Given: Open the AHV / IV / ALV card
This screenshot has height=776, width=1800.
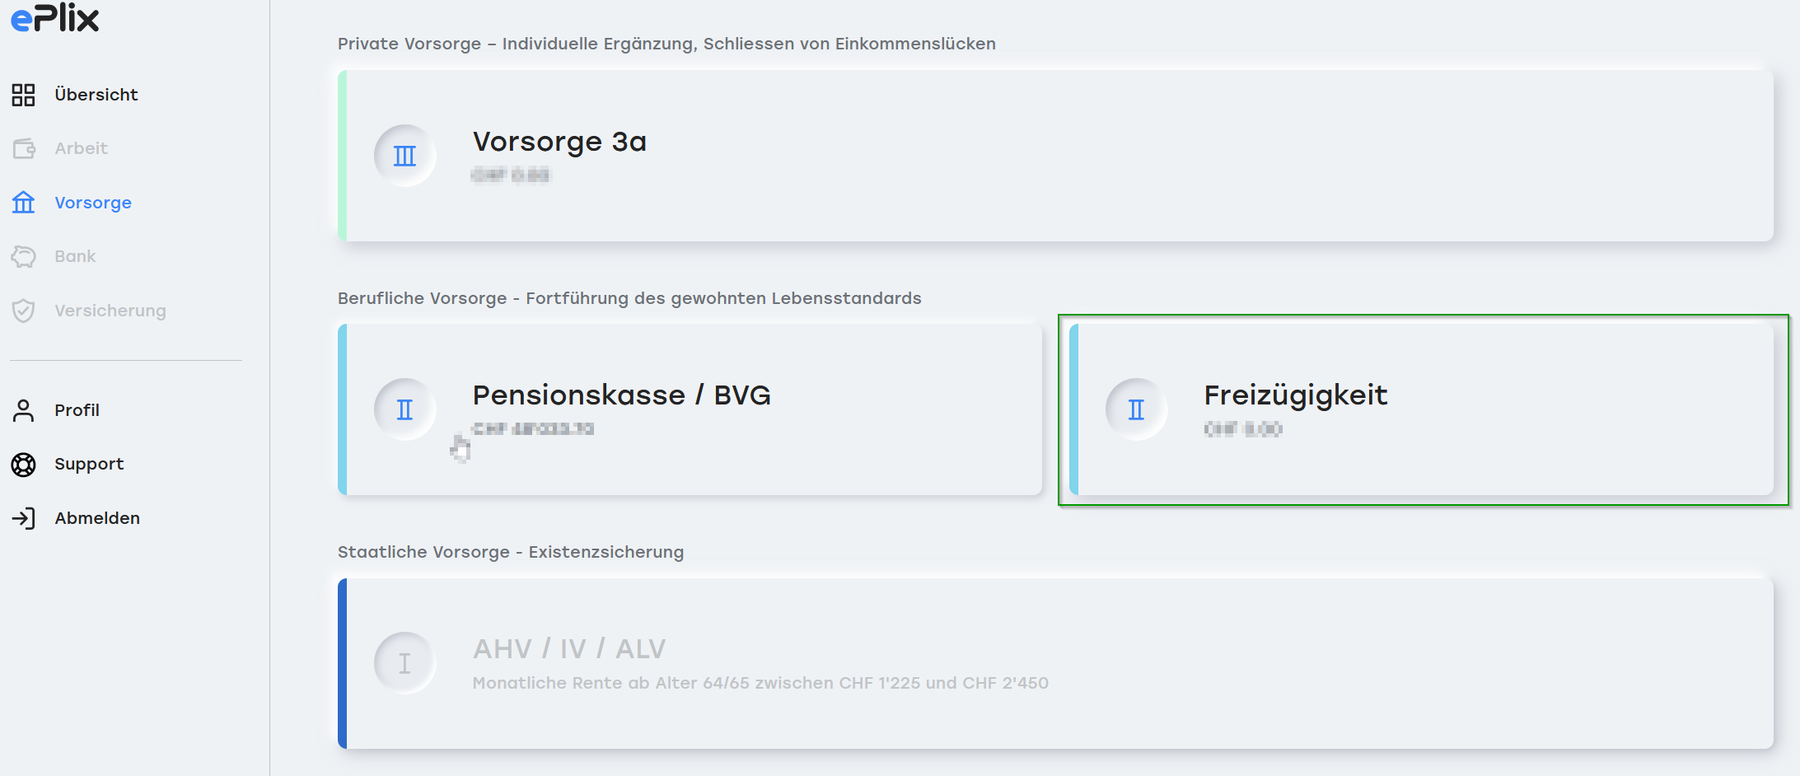Looking at the screenshot, I should coord(1055,663).
